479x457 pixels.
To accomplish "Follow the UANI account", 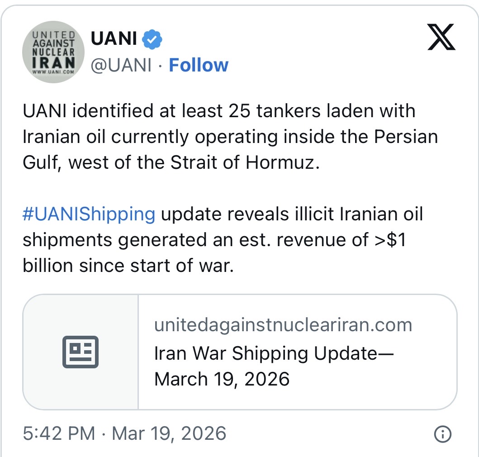I will click(199, 65).
